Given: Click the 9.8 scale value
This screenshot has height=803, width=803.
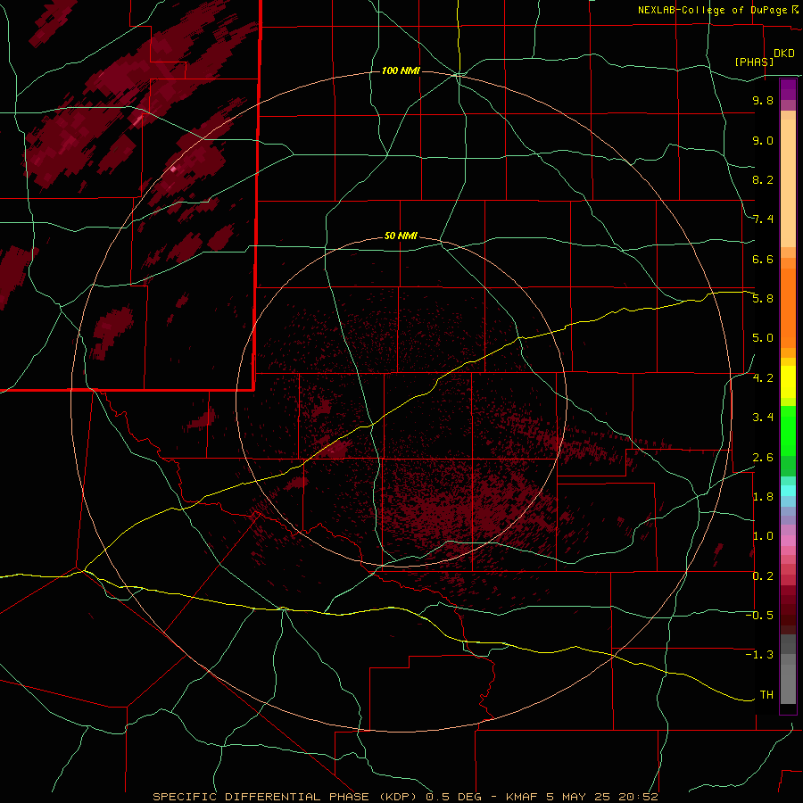Looking at the screenshot, I should coord(763,100).
